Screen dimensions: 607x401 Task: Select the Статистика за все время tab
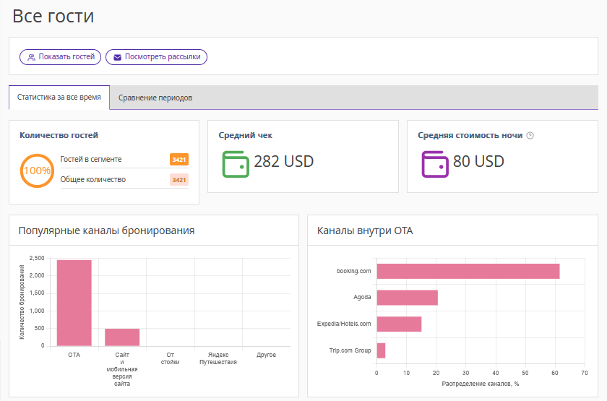click(x=59, y=98)
